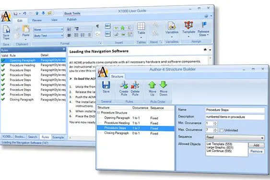This screenshot has width=270, height=180.
Task: Click the Template cube icon
Action: point(188,25)
